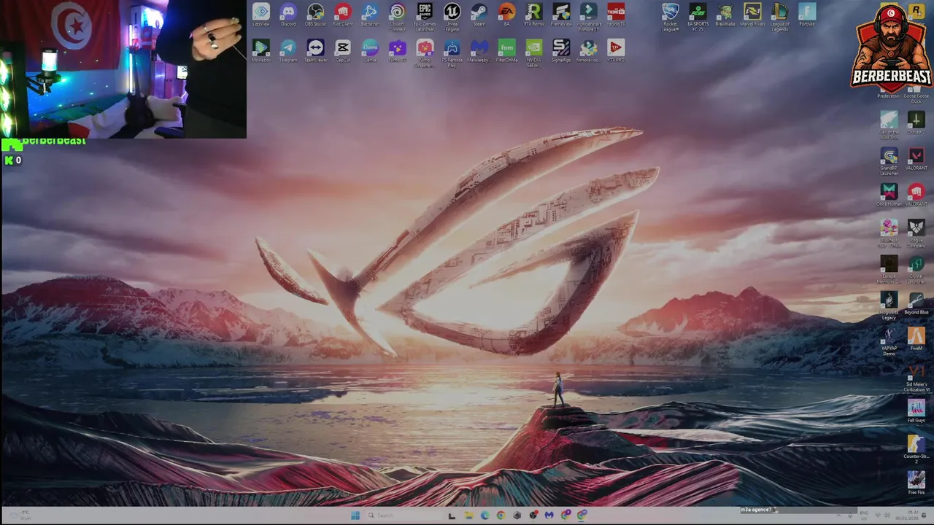
Task: Open the Hogwarts Legacy shortcut
Action: [889, 306]
